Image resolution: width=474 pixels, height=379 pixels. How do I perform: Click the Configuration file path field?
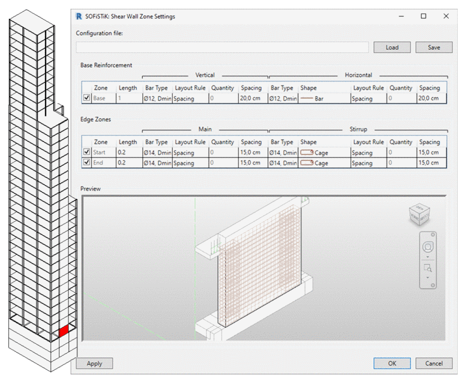click(222, 47)
